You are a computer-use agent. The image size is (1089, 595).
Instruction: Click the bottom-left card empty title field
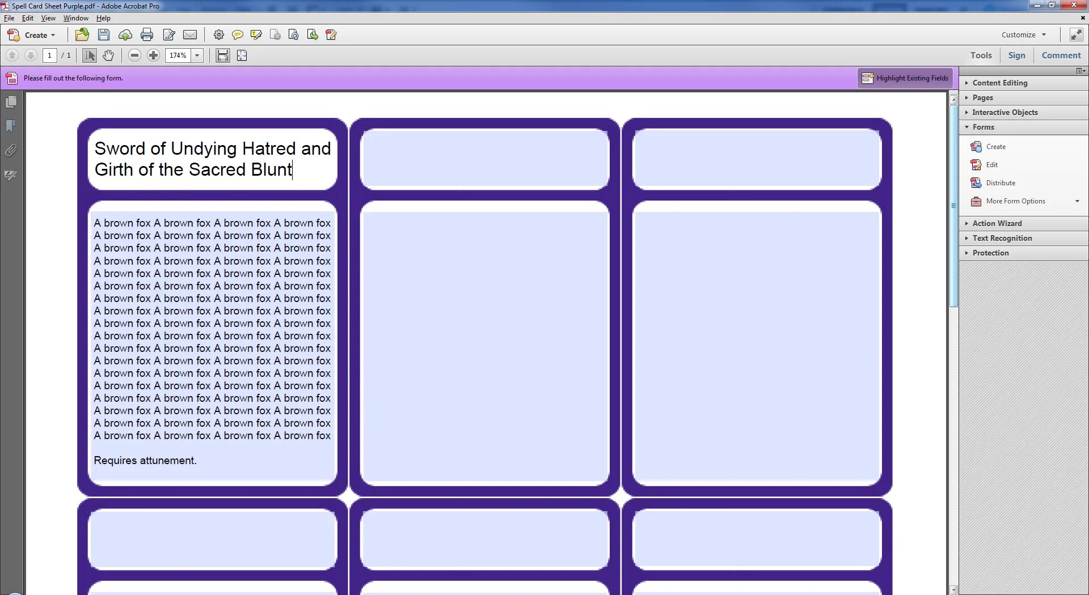point(213,539)
